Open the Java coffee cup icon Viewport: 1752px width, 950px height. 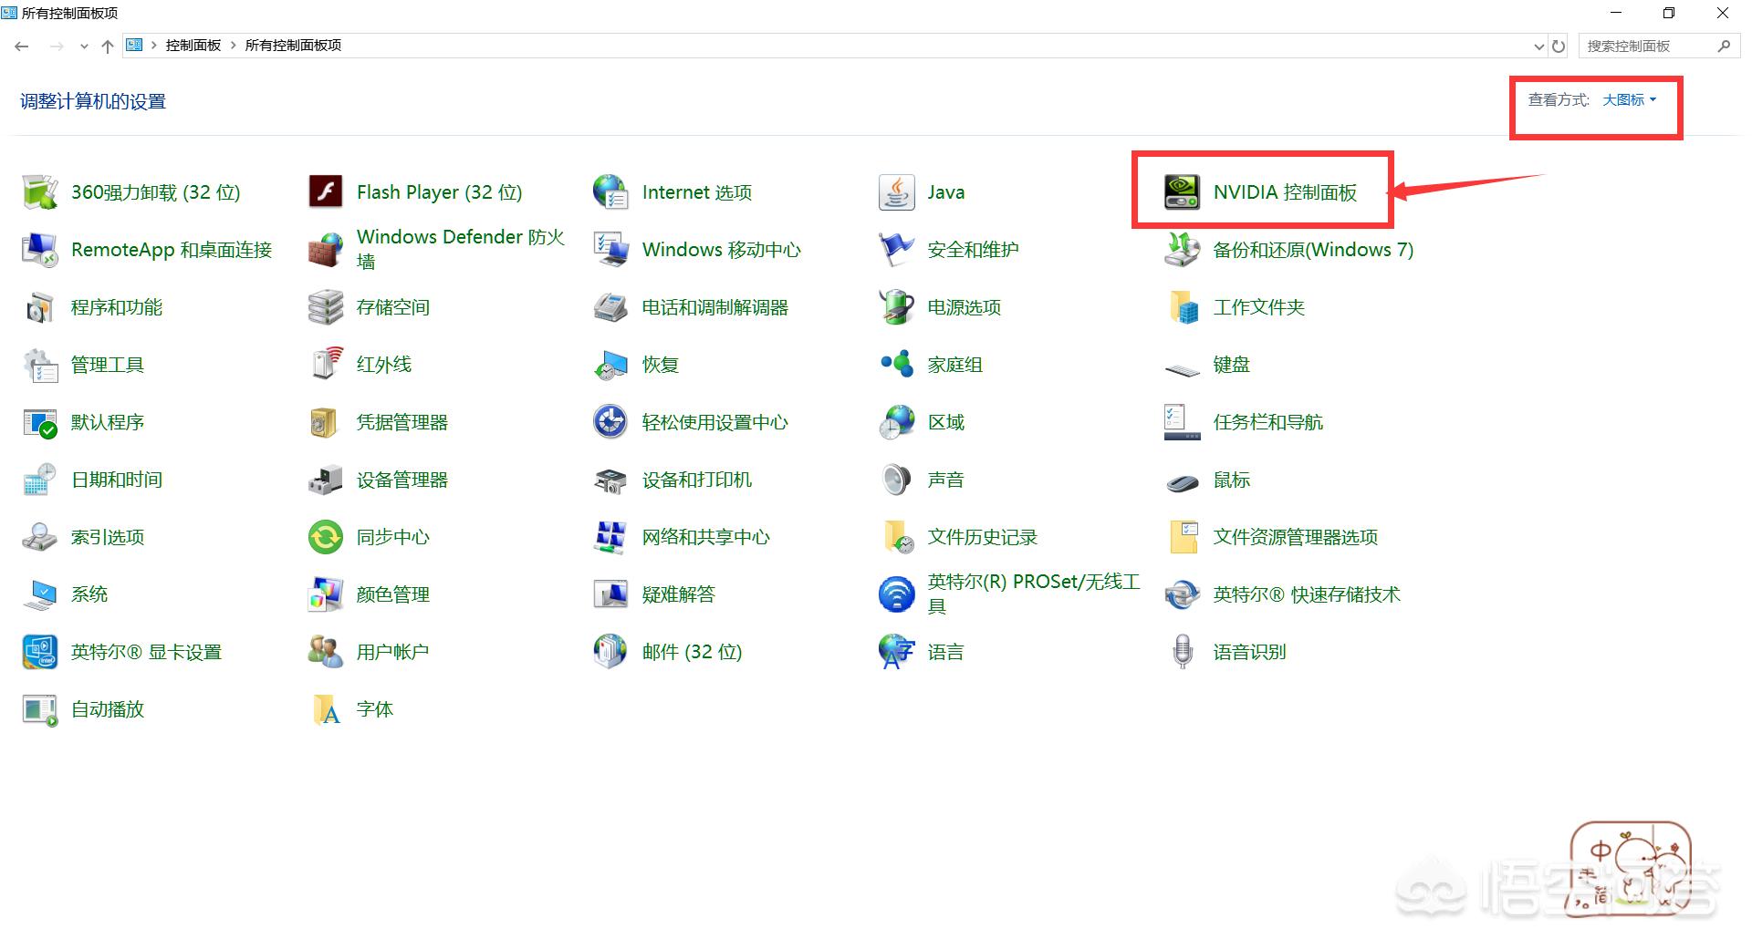[896, 192]
